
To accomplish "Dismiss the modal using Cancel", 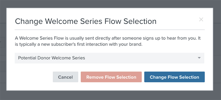I will click(x=65, y=77).
